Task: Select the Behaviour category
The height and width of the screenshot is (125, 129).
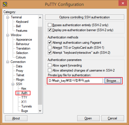Action: click(23, 44)
